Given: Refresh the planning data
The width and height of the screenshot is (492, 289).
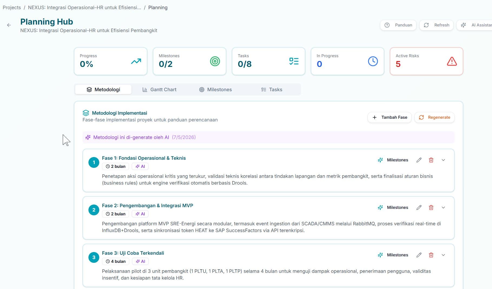Looking at the screenshot, I should coord(436,25).
